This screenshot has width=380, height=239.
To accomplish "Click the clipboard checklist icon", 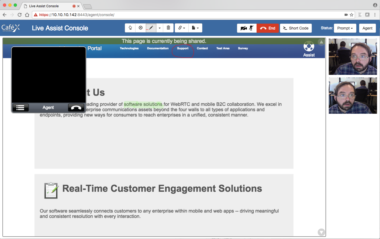I will coord(51,190).
